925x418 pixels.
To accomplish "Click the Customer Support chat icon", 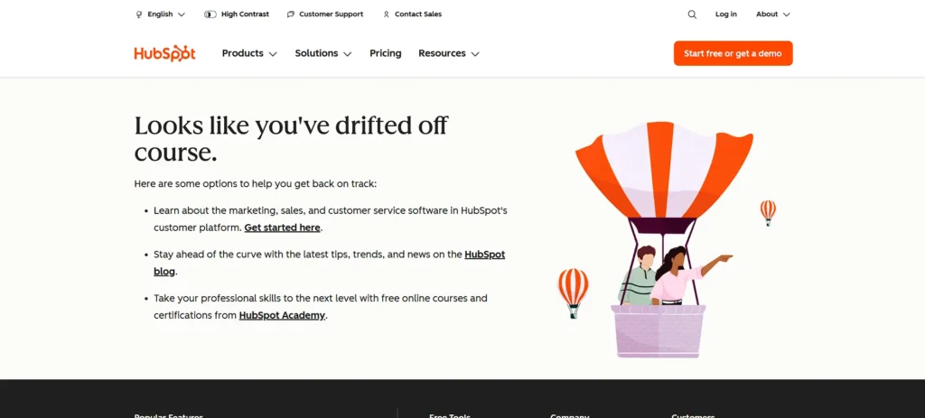I will (x=291, y=14).
